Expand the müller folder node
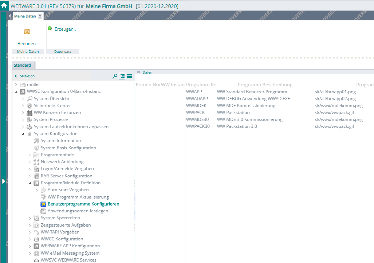374x263 pixels. coord(16,85)
